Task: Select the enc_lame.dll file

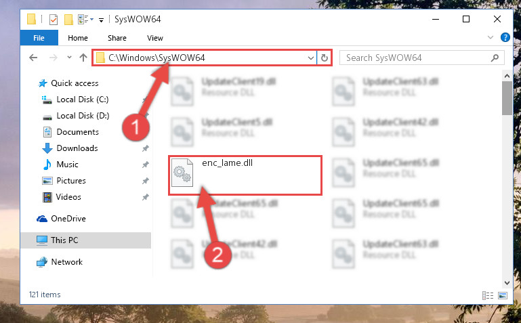Action: (x=245, y=175)
